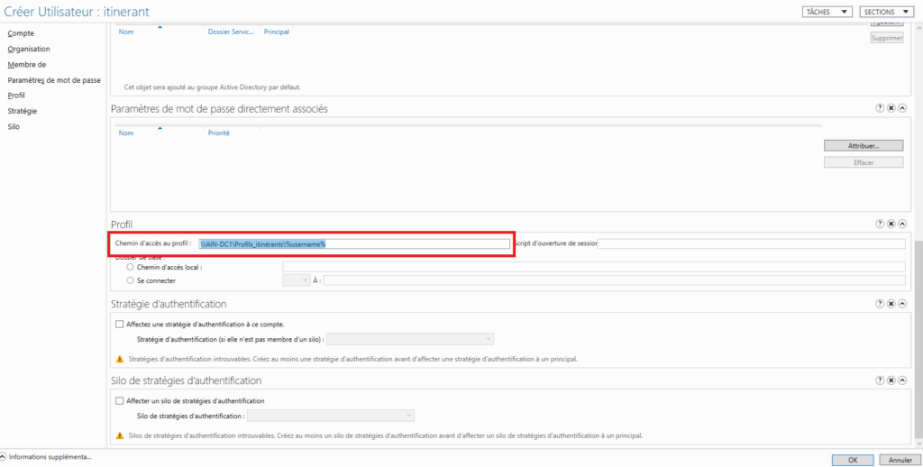Close the Profil section with its X icon
The image size is (923, 467).
pos(891,224)
